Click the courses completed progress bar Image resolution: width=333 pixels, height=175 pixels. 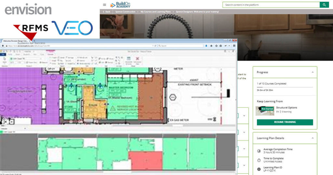coord(285,87)
